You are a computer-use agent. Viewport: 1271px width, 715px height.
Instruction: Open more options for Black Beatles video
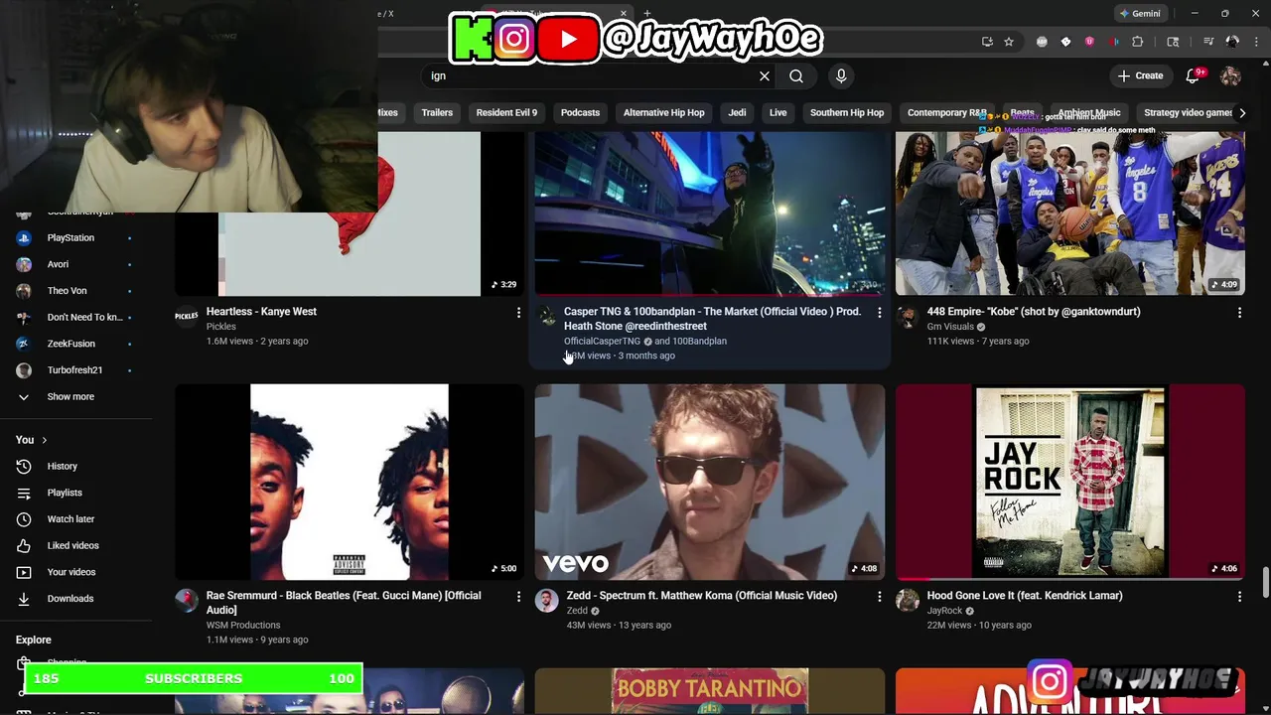pos(518,597)
